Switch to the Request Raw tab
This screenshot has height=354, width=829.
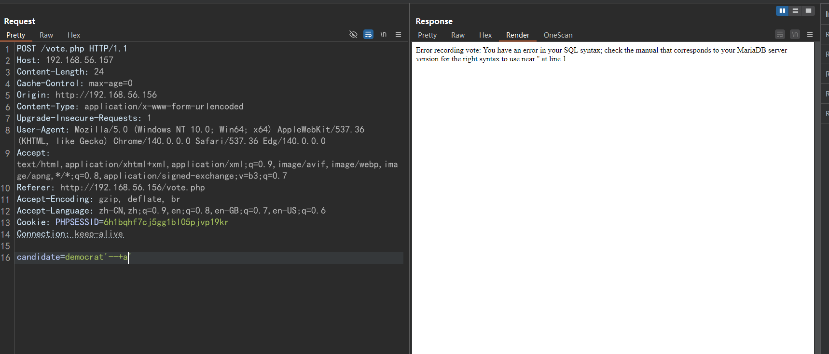click(46, 35)
